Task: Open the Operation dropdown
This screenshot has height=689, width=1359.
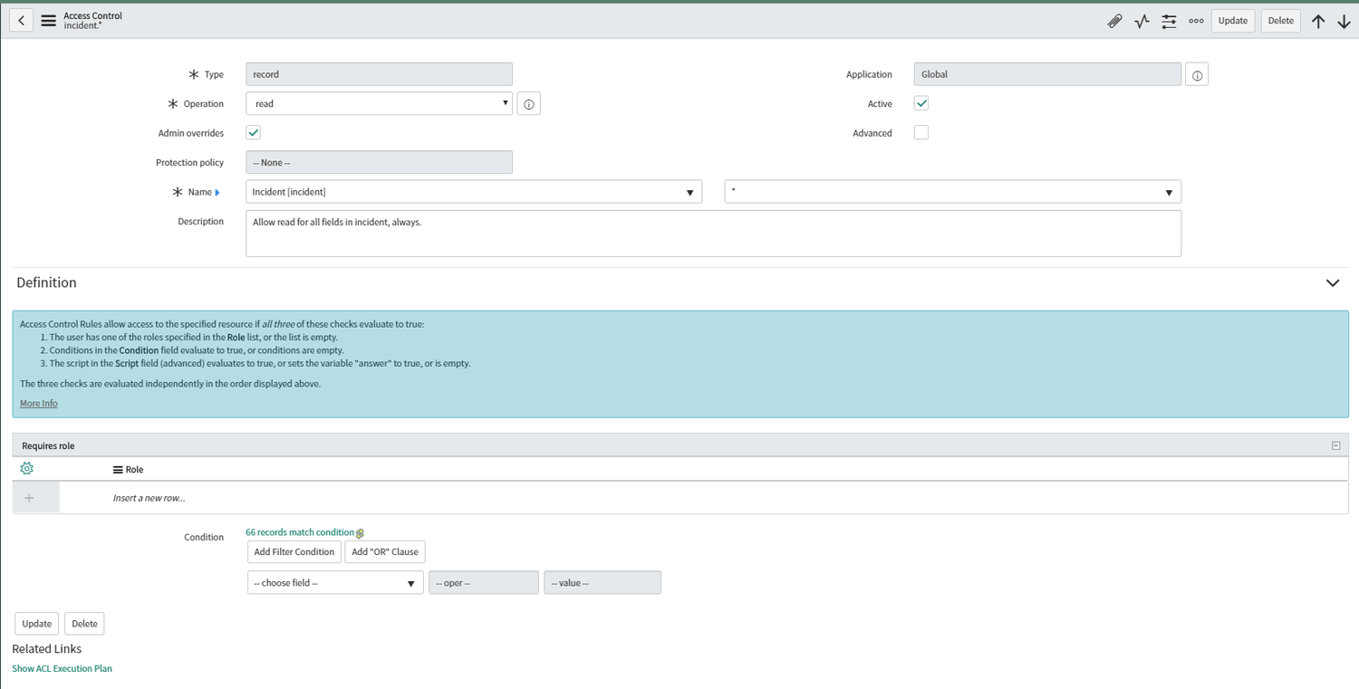Action: [x=505, y=103]
